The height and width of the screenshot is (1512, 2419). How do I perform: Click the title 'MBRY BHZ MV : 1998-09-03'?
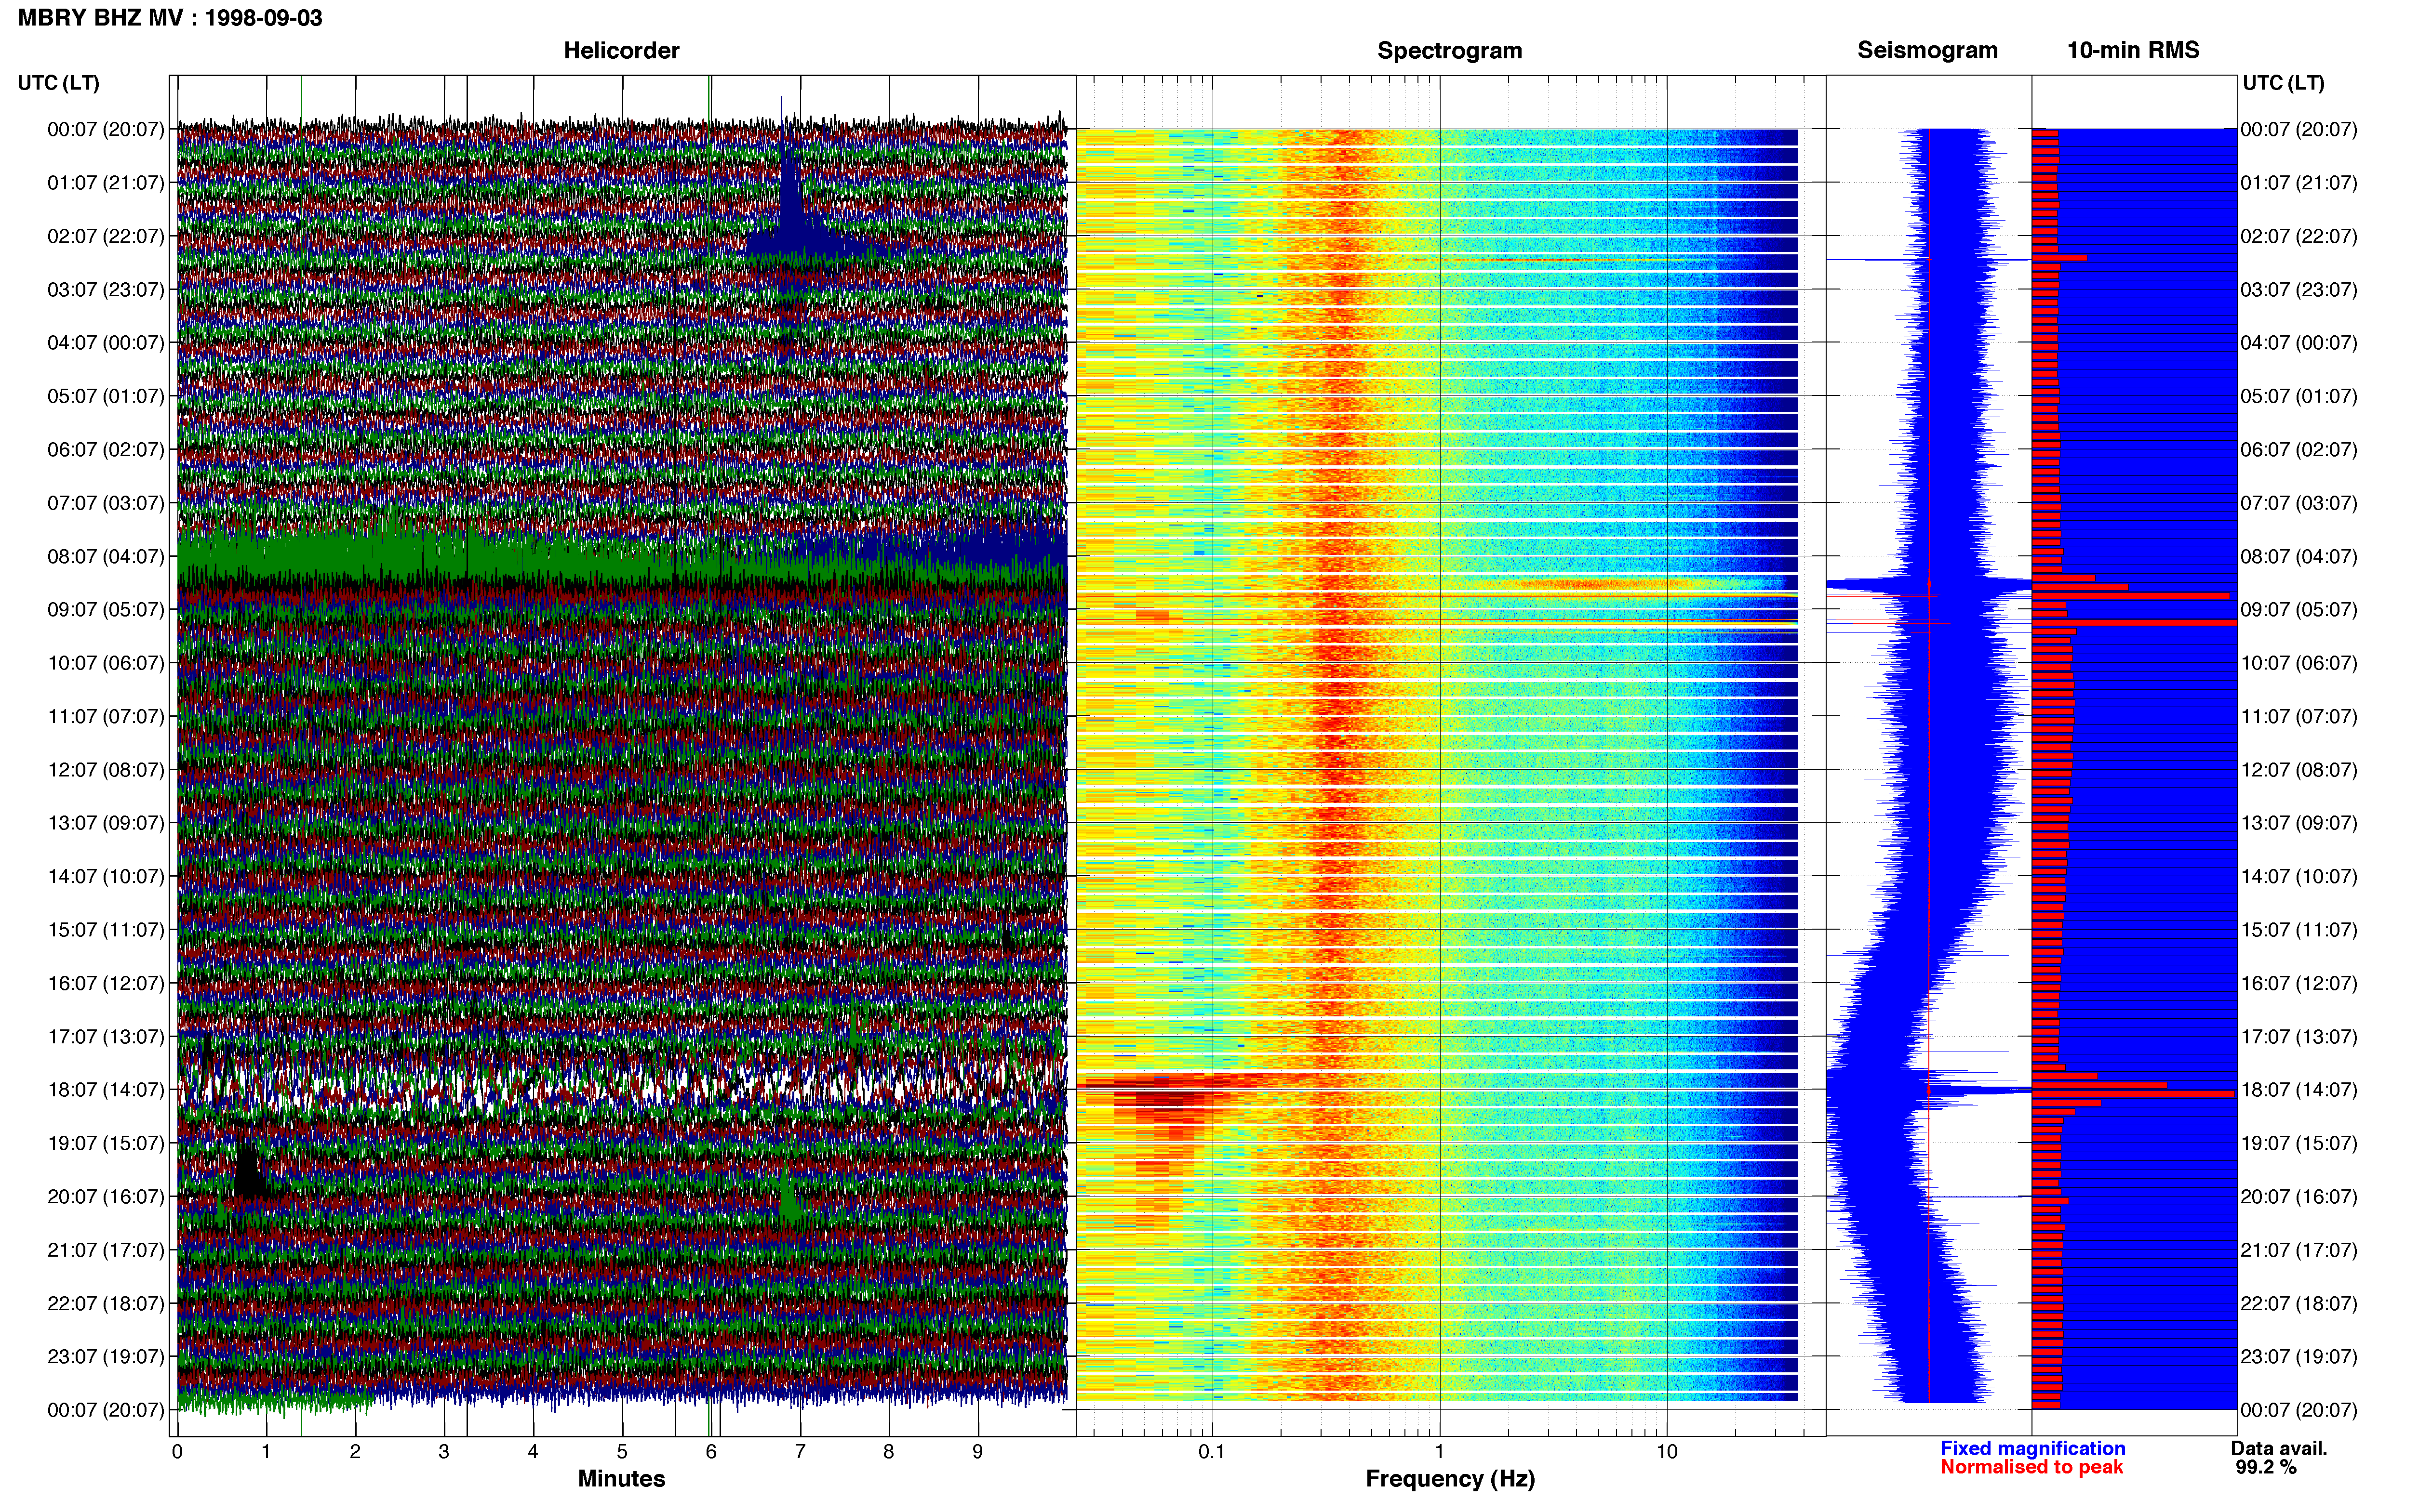(170, 18)
